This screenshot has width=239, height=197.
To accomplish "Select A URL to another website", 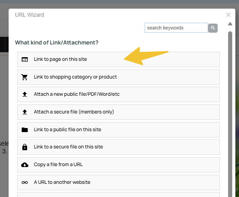I will pos(118,182).
